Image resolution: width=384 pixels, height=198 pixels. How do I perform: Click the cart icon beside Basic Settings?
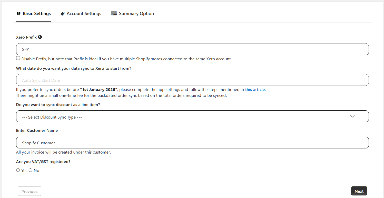tap(18, 14)
